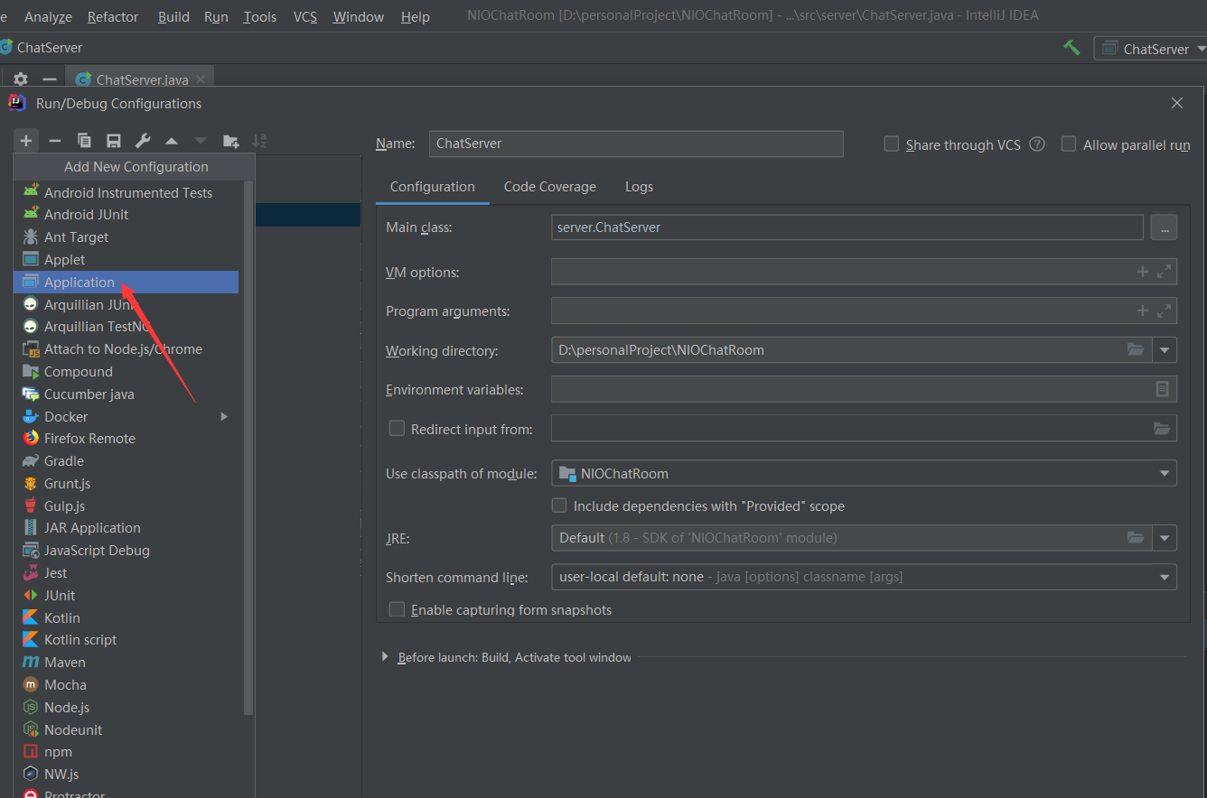The width and height of the screenshot is (1207, 798).
Task: Browse folder icon in JRE field
Action: click(x=1136, y=538)
